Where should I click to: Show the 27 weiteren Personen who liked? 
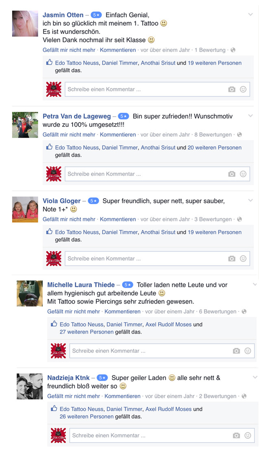click(87, 332)
